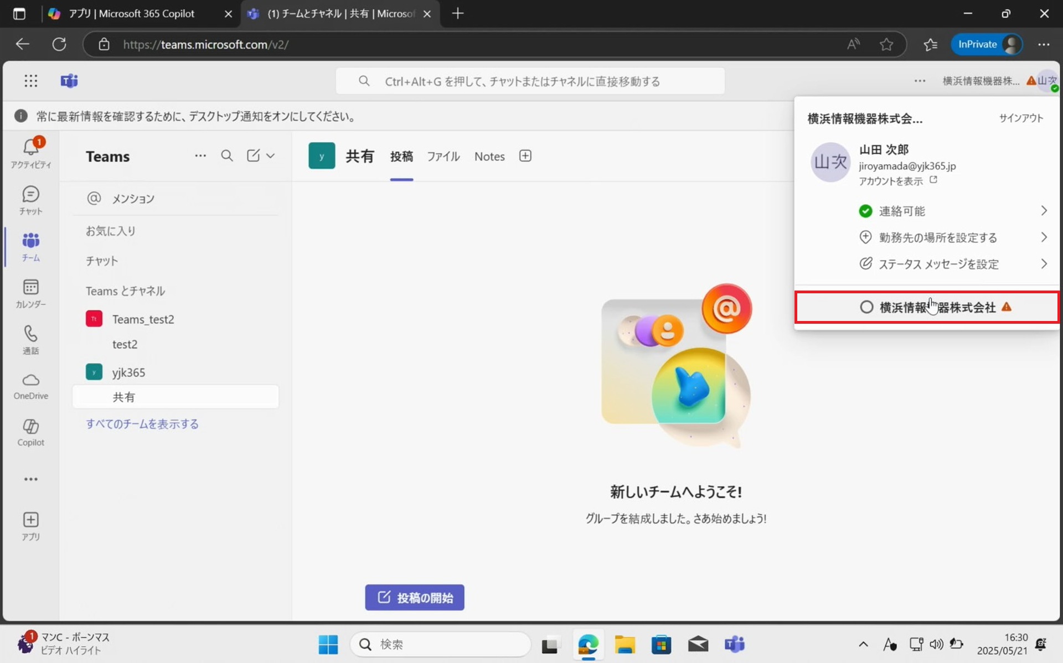Open the Mail app in the taskbar
Screen dimensions: 1063x663
[x=698, y=644]
